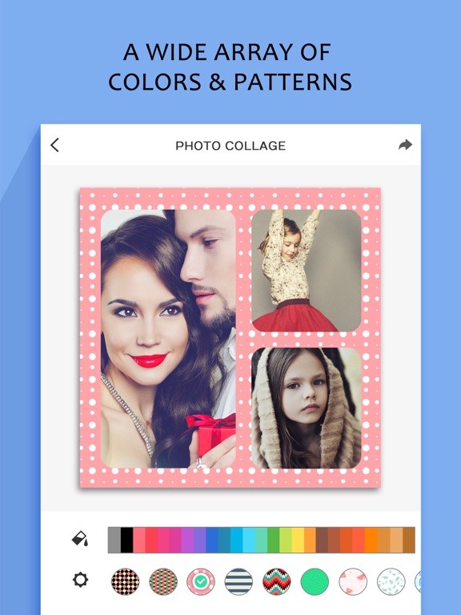Select the yellow color swatch
Screen dimensions: 461x615
click(x=298, y=540)
